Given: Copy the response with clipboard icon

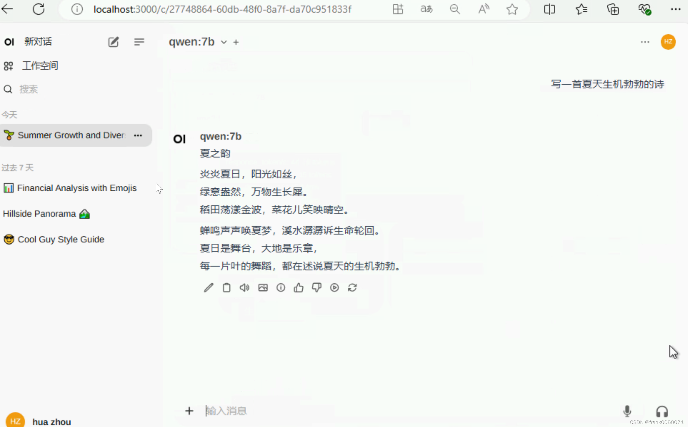Looking at the screenshot, I should [227, 288].
